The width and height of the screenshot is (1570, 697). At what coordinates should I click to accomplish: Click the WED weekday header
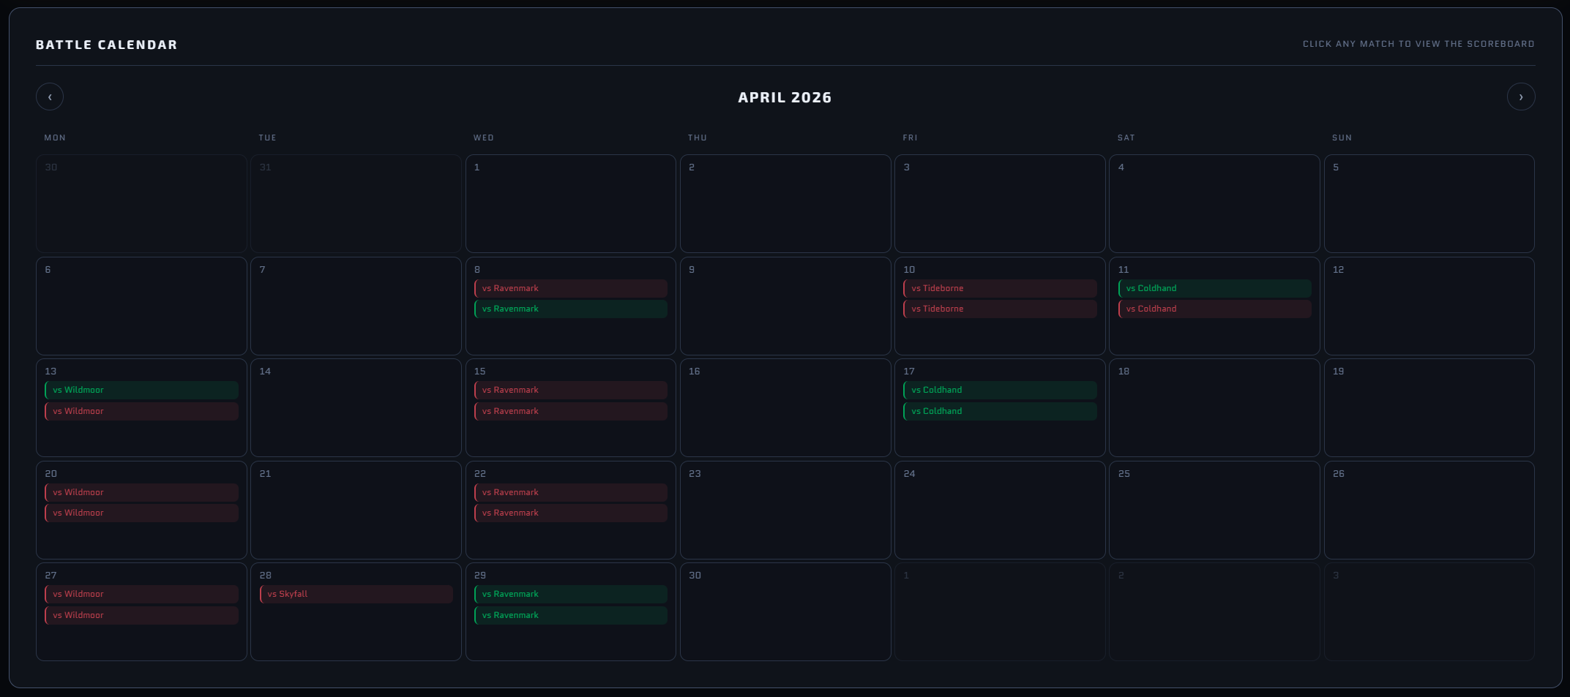tap(484, 137)
